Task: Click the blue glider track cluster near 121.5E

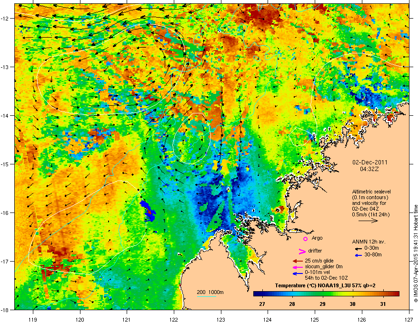Action: pyautogui.click(x=148, y=211)
